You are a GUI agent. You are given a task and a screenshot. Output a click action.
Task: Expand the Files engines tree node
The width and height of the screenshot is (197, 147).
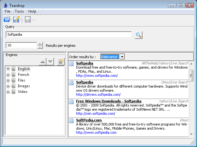click(x=8, y=81)
